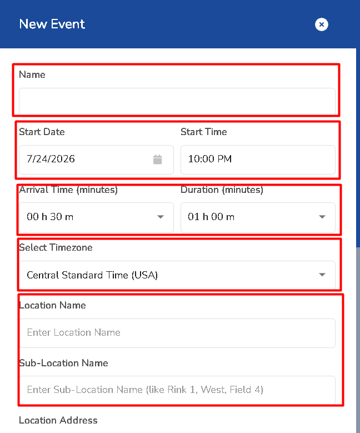Open the Start Date calendar picker icon

click(157, 160)
